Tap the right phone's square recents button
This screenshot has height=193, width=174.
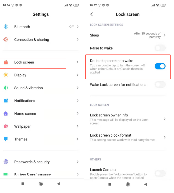pyautogui.click(x=110, y=184)
